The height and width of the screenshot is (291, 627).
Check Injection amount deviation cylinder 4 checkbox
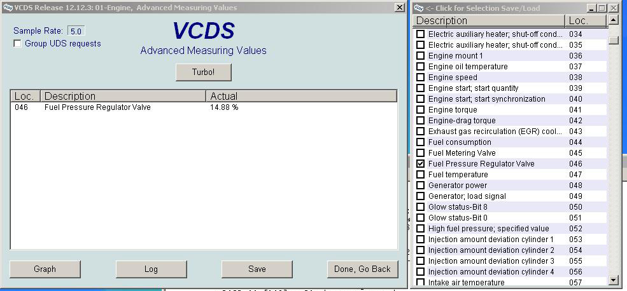tap(420, 271)
